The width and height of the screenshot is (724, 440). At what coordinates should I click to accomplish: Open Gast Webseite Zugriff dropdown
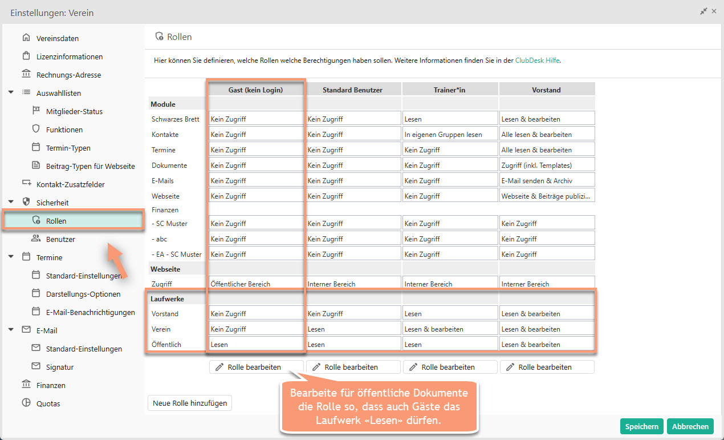point(257,284)
